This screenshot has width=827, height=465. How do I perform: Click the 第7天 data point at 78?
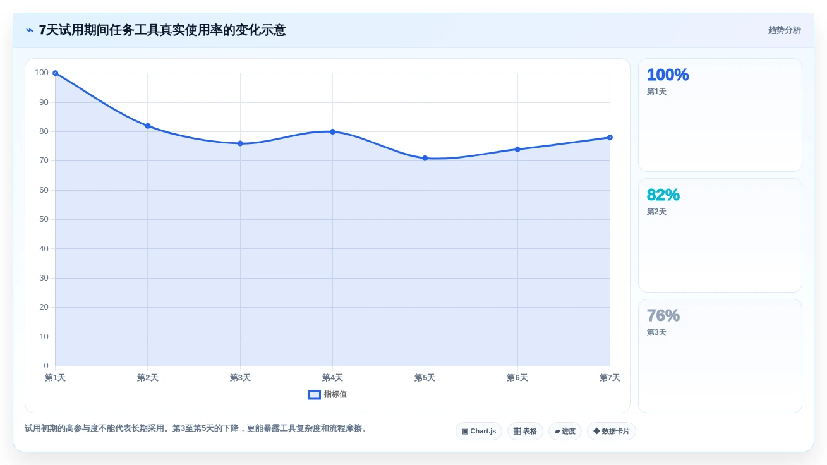click(x=610, y=138)
